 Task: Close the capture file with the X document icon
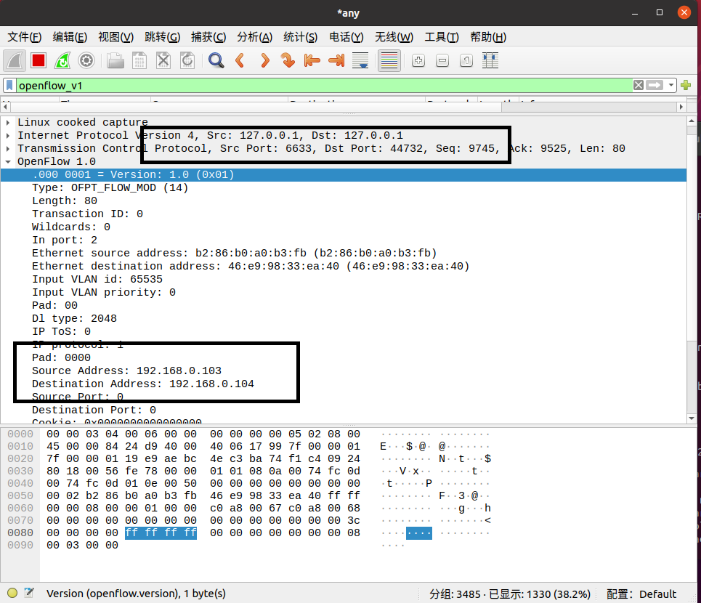pyautogui.click(x=163, y=60)
